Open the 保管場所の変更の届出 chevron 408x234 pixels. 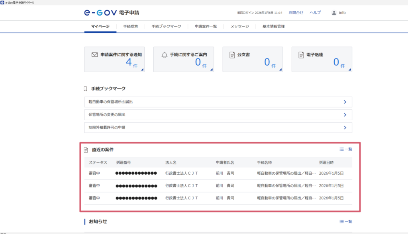[345, 115]
